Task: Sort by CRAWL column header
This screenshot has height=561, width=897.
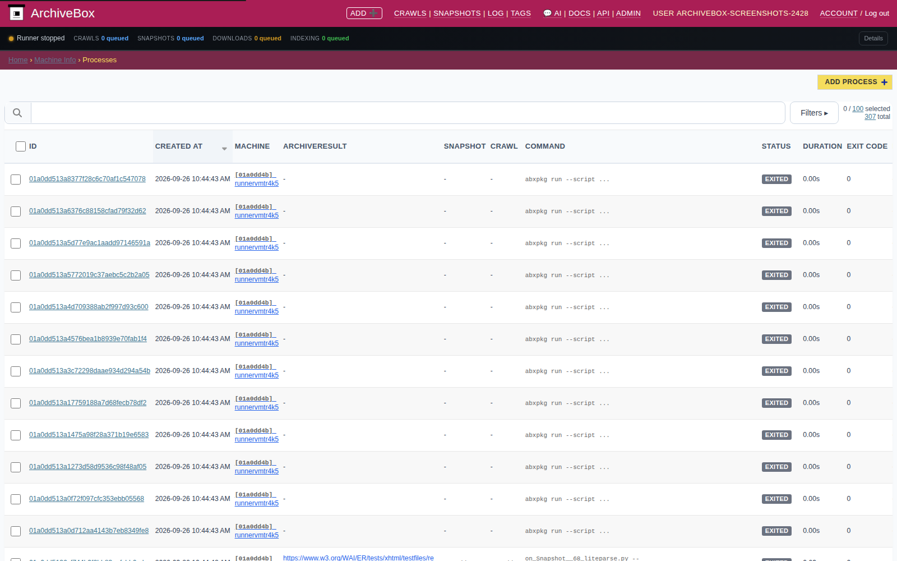Action: tap(504, 146)
